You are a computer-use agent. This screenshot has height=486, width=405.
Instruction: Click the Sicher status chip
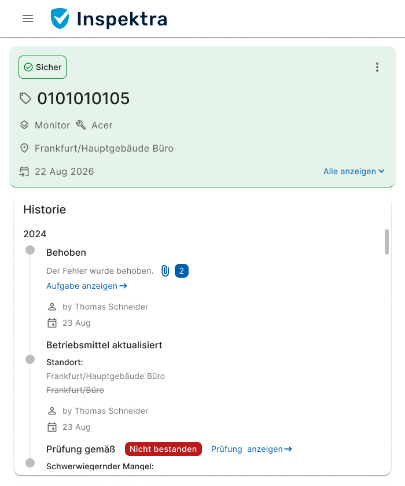[43, 67]
